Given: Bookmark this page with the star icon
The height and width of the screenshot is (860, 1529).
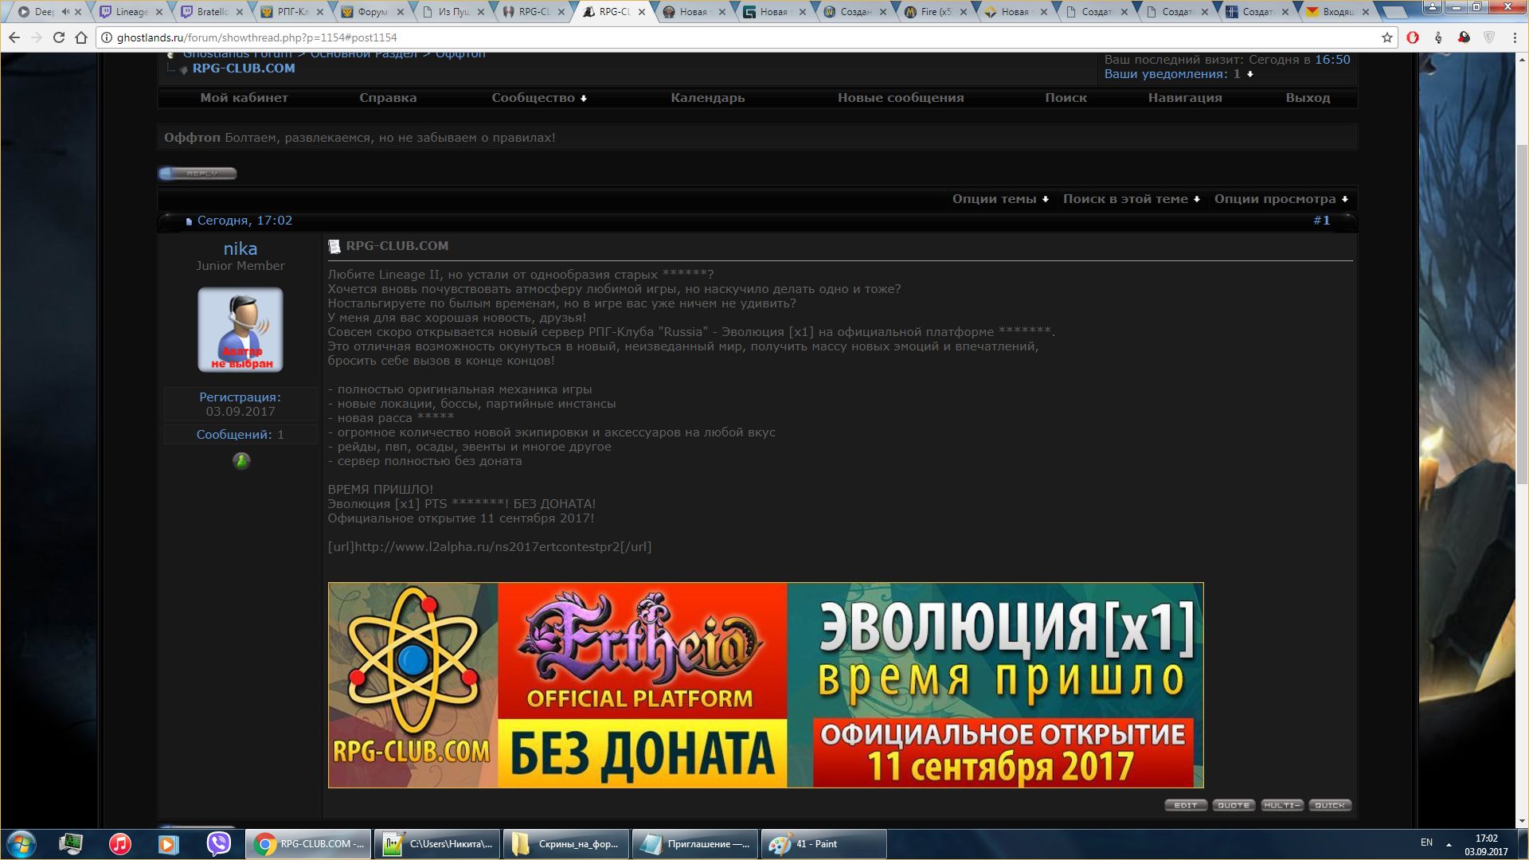Looking at the screenshot, I should tap(1386, 37).
